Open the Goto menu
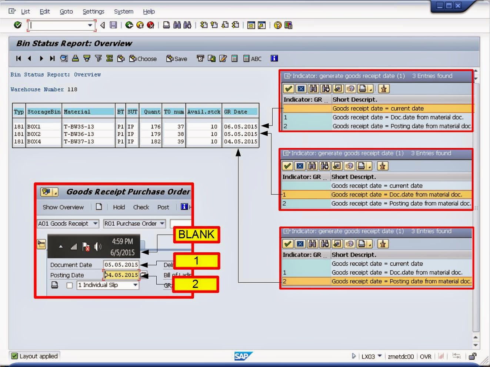The height and width of the screenshot is (367, 490). point(66,11)
